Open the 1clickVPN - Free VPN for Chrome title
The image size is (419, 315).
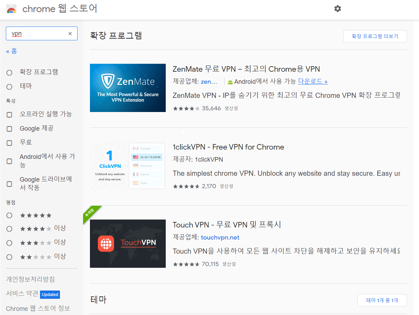(228, 147)
